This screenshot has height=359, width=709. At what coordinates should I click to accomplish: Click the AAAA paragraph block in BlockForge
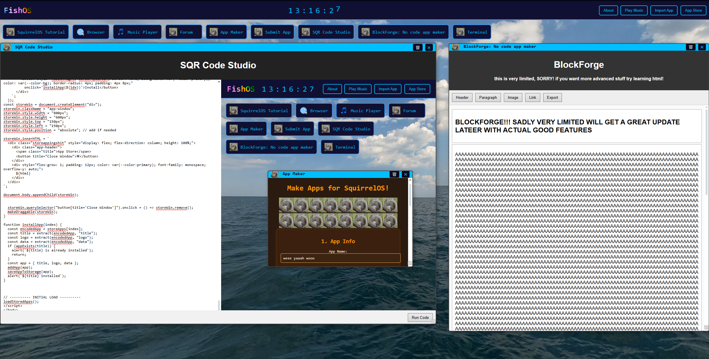pos(576,238)
